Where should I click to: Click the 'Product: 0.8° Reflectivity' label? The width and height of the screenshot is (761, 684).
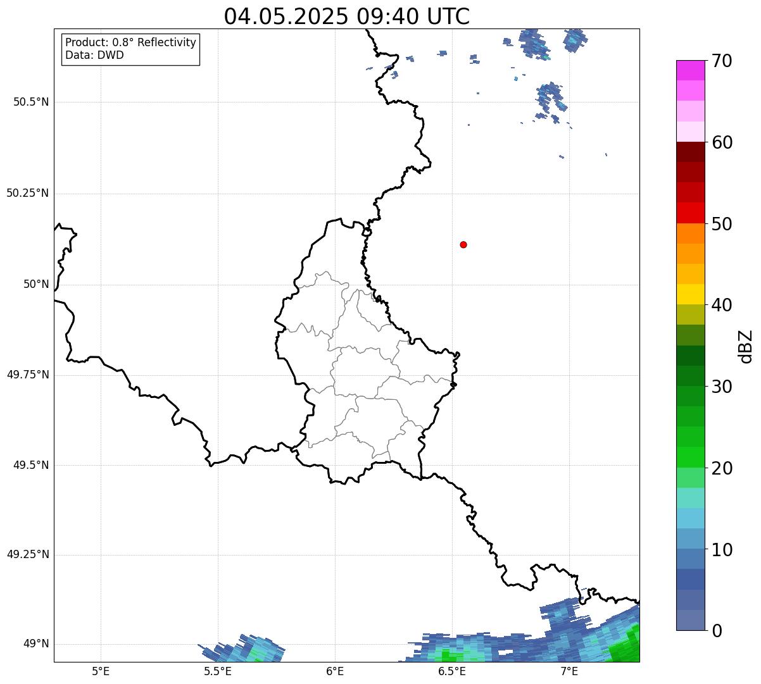[x=131, y=42]
